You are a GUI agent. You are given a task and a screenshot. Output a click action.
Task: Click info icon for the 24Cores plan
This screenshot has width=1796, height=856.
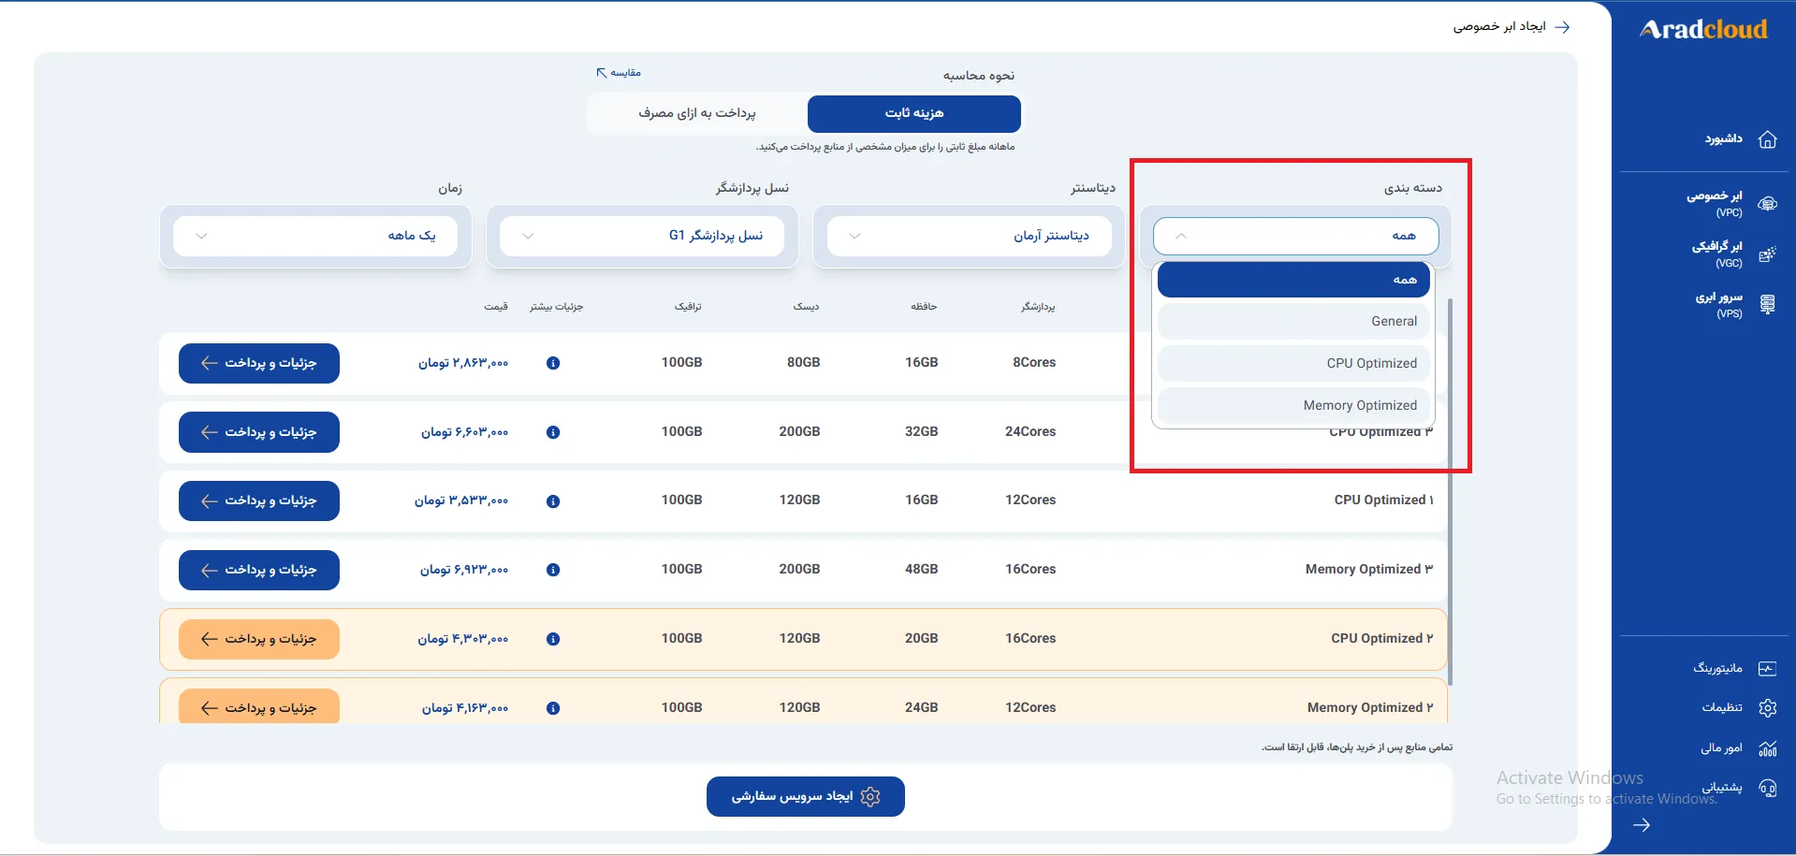point(553,432)
